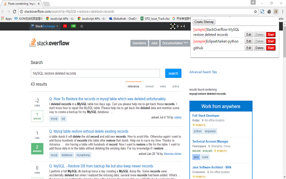Image resolution: width=286 pixels, height=179 pixels.
Task: Click the Chrome profile person icon
Action: [253, 2]
